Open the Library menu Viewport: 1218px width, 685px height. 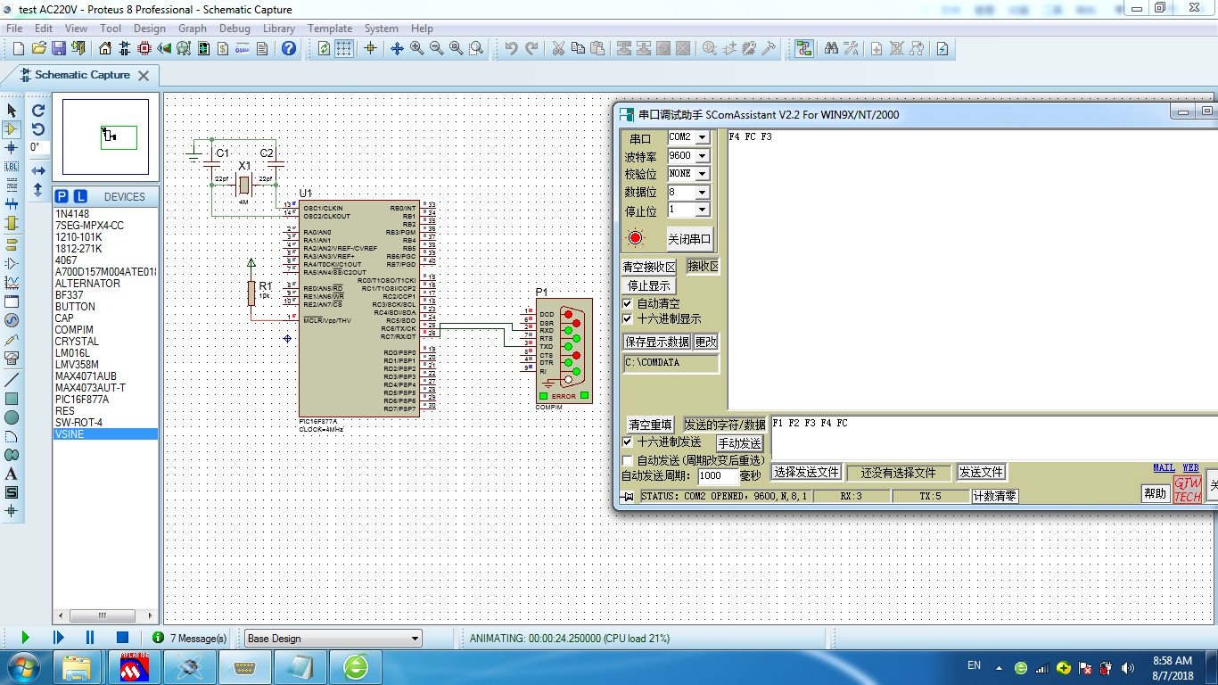coord(279,29)
